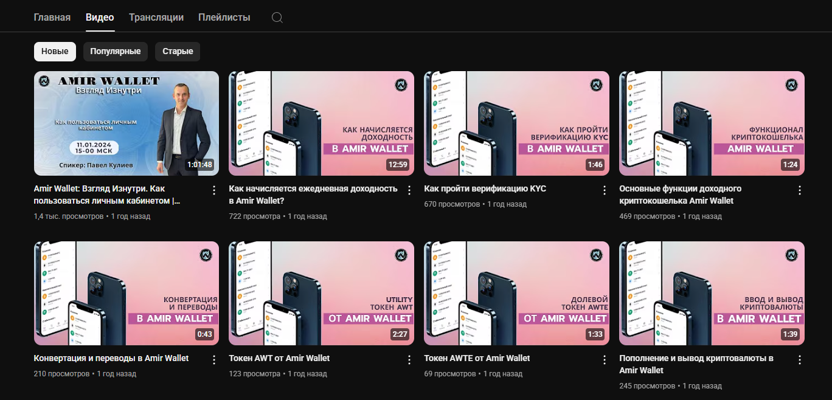
Task: Click the '123 просмотра' view count text
Action: [255, 374]
